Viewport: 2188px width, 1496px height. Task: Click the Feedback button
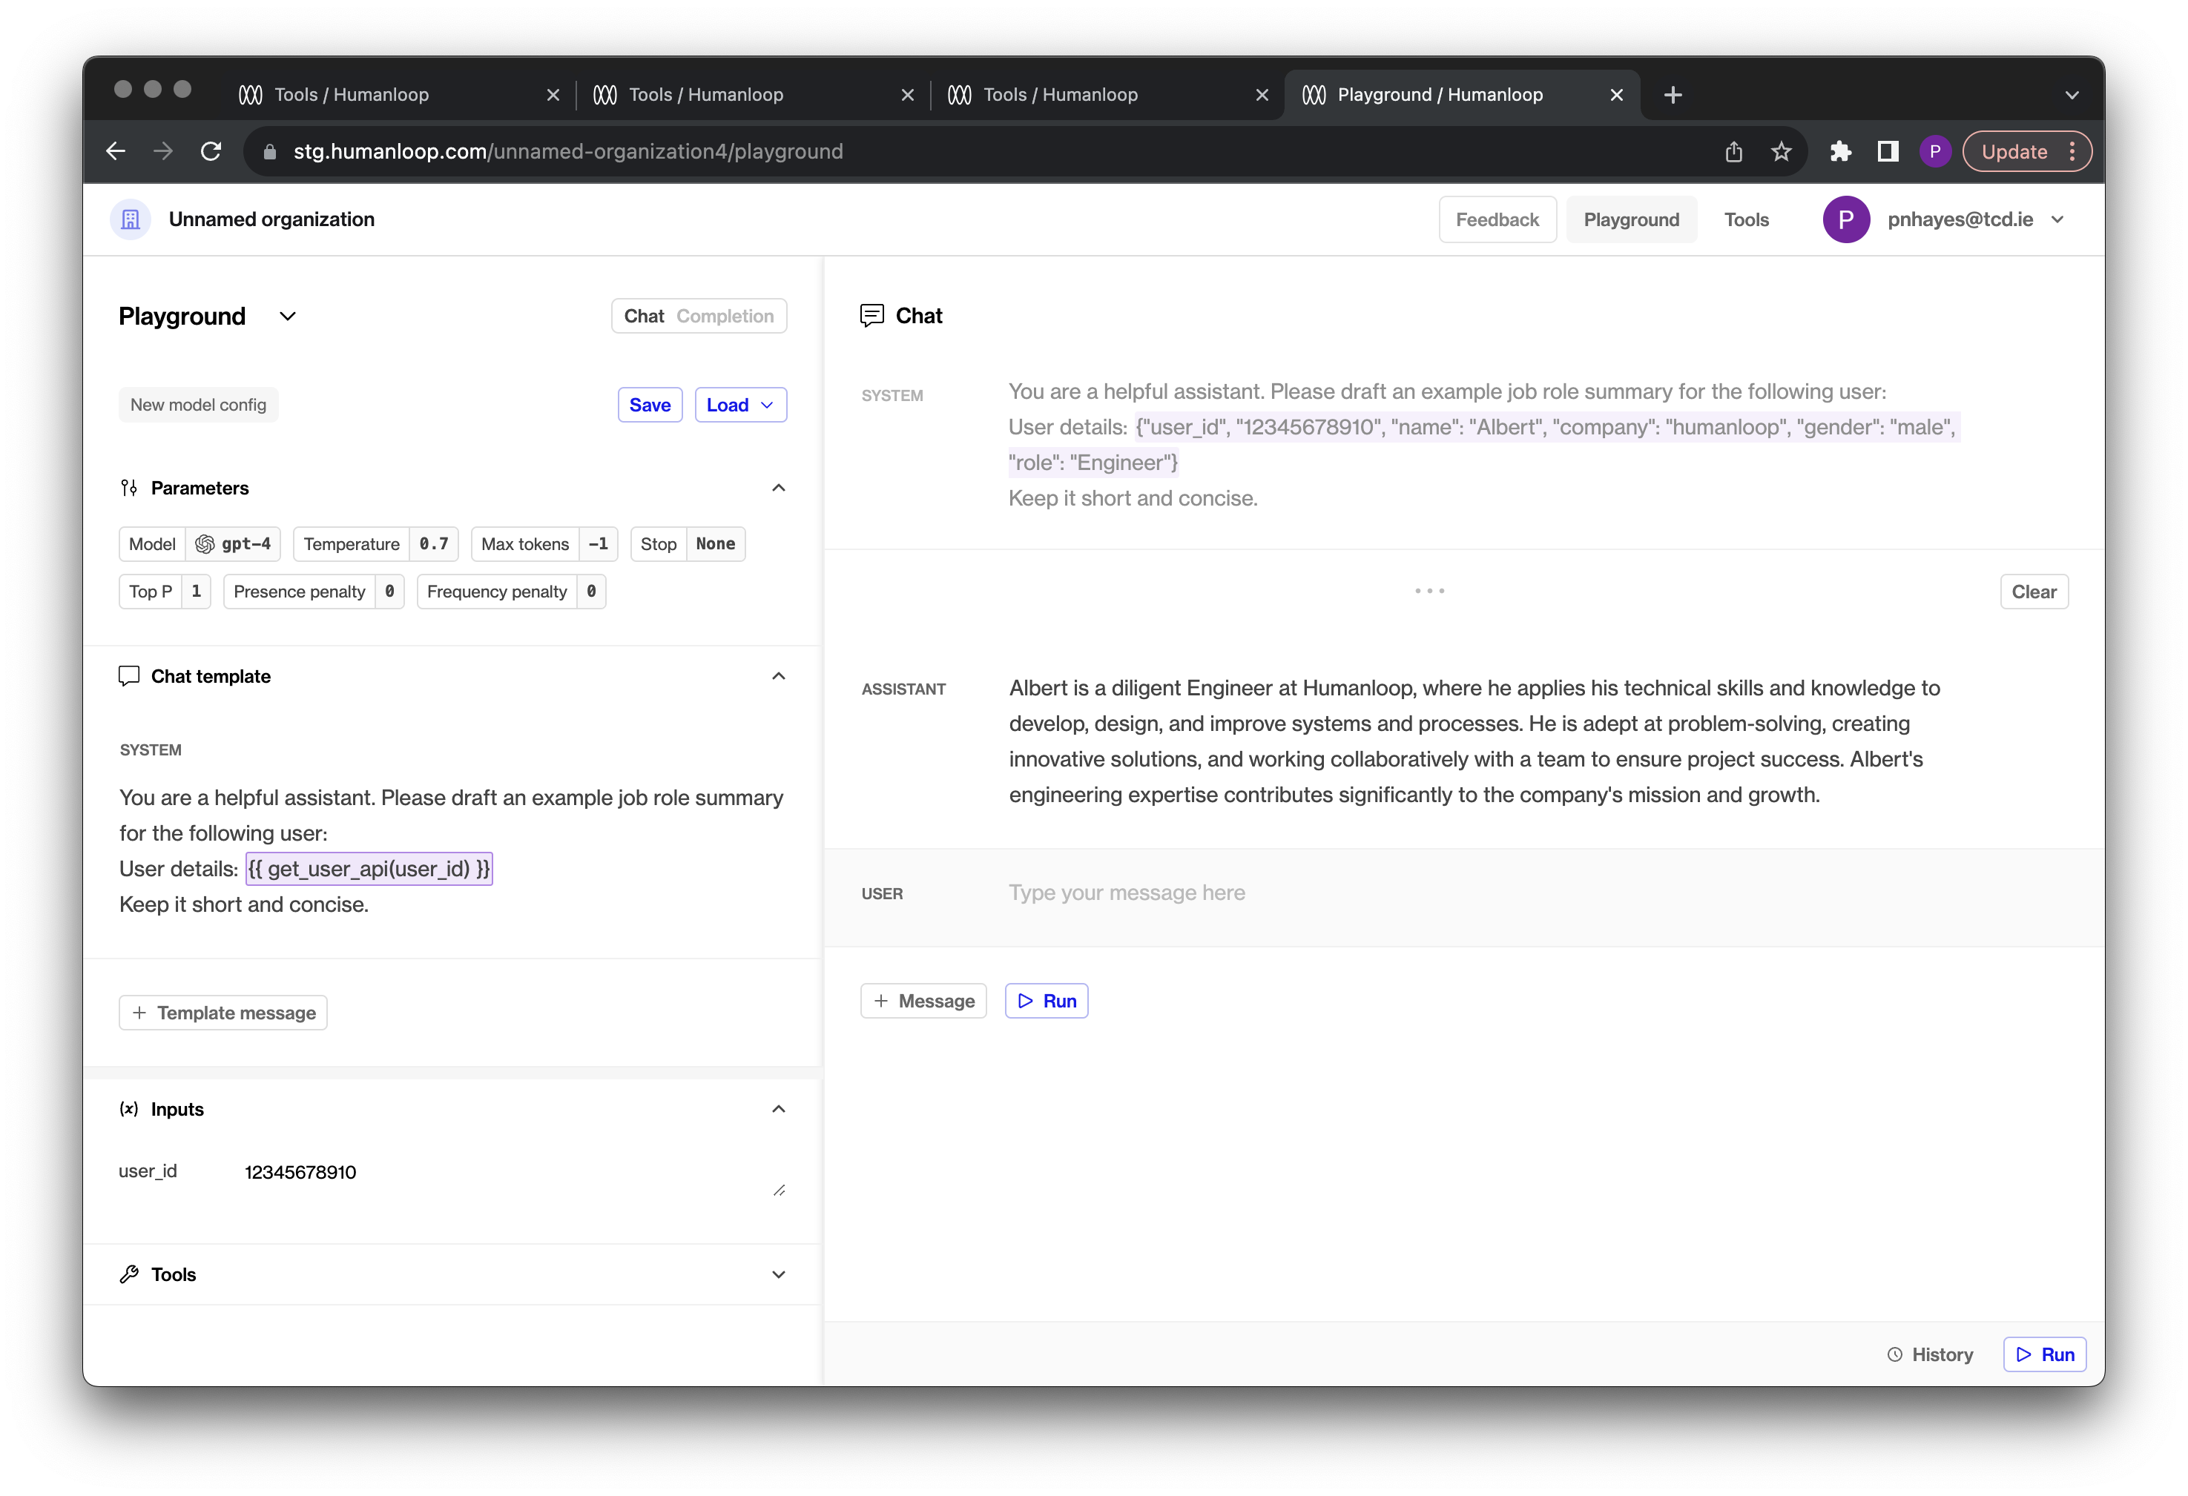pyautogui.click(x=1497, y=219)
